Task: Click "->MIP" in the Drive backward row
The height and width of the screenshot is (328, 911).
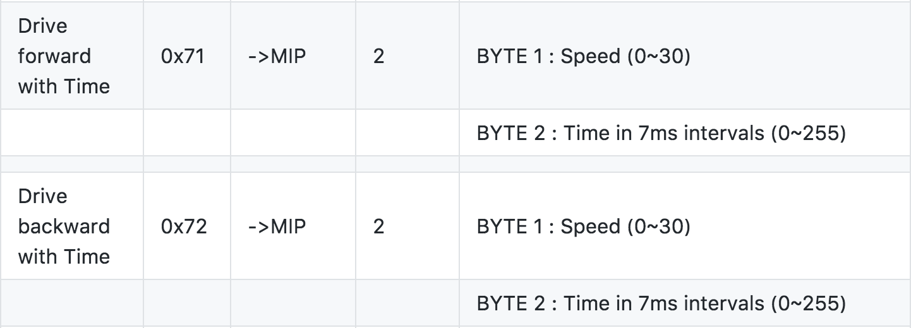Action: click(x=277, y=227)
